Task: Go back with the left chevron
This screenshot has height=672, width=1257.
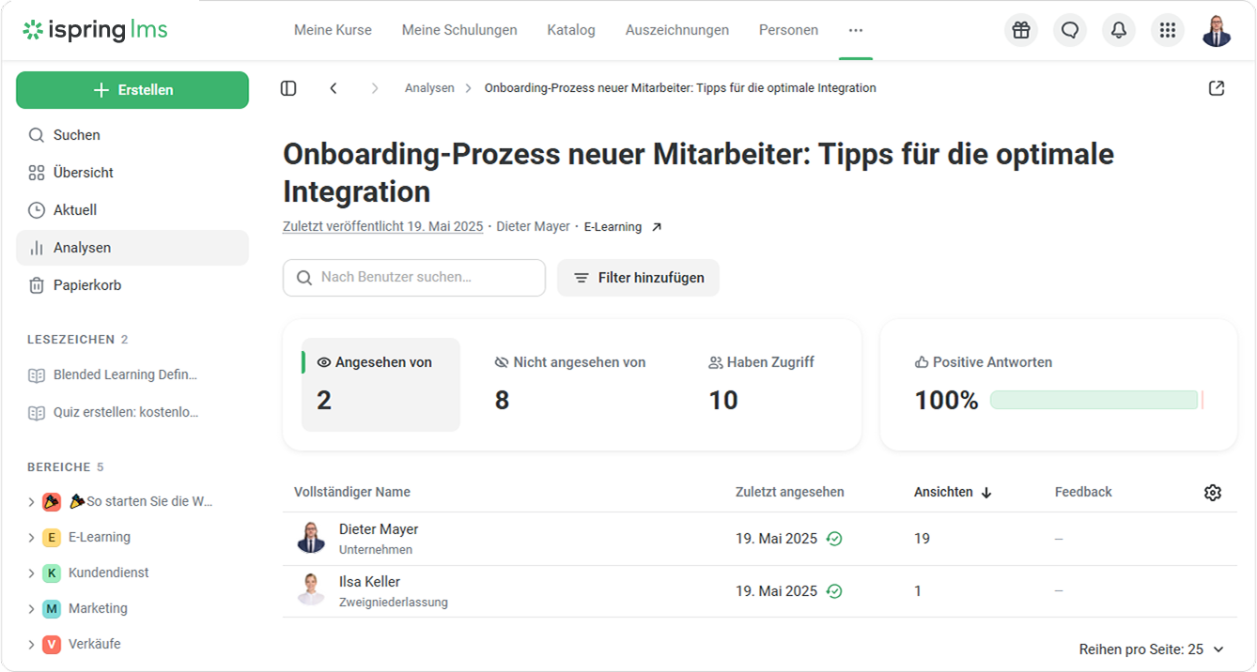Action: (x=334, y=88)
